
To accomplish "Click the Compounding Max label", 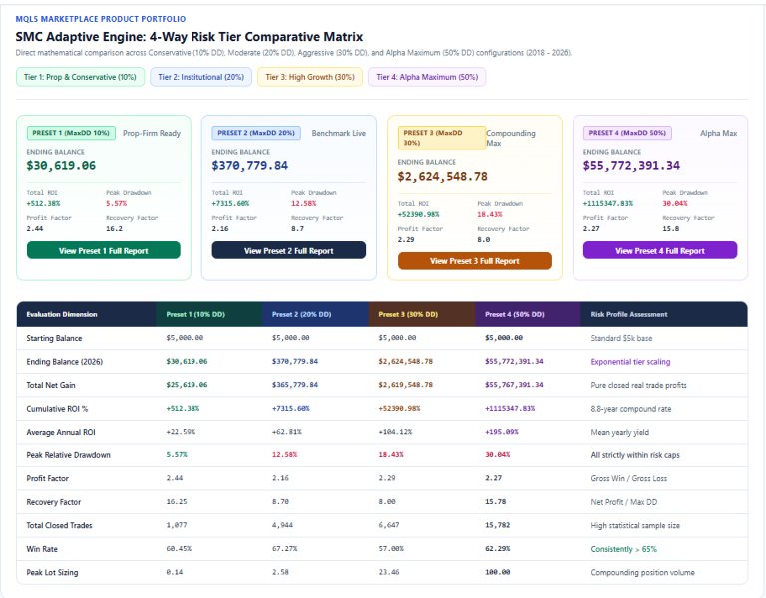I will point(511,138).
